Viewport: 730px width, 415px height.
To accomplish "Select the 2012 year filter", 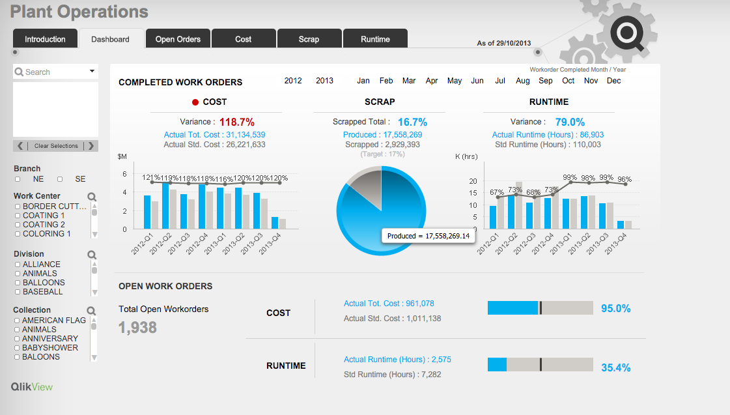I will click(293, 80).
